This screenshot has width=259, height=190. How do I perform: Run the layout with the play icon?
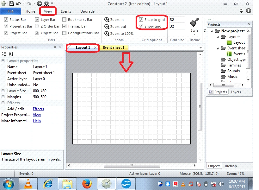click(x=39, y=3)
